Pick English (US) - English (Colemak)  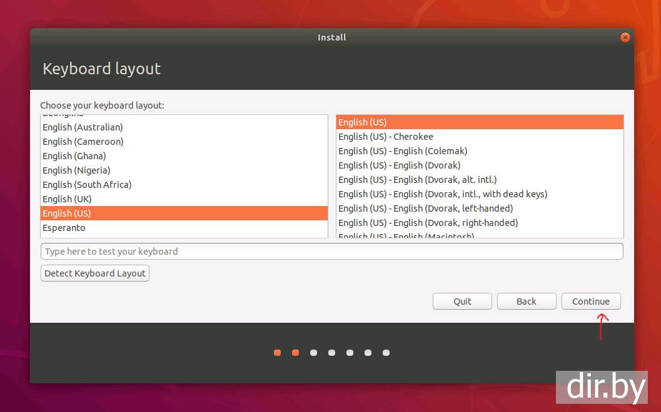(x=480, y=150)
